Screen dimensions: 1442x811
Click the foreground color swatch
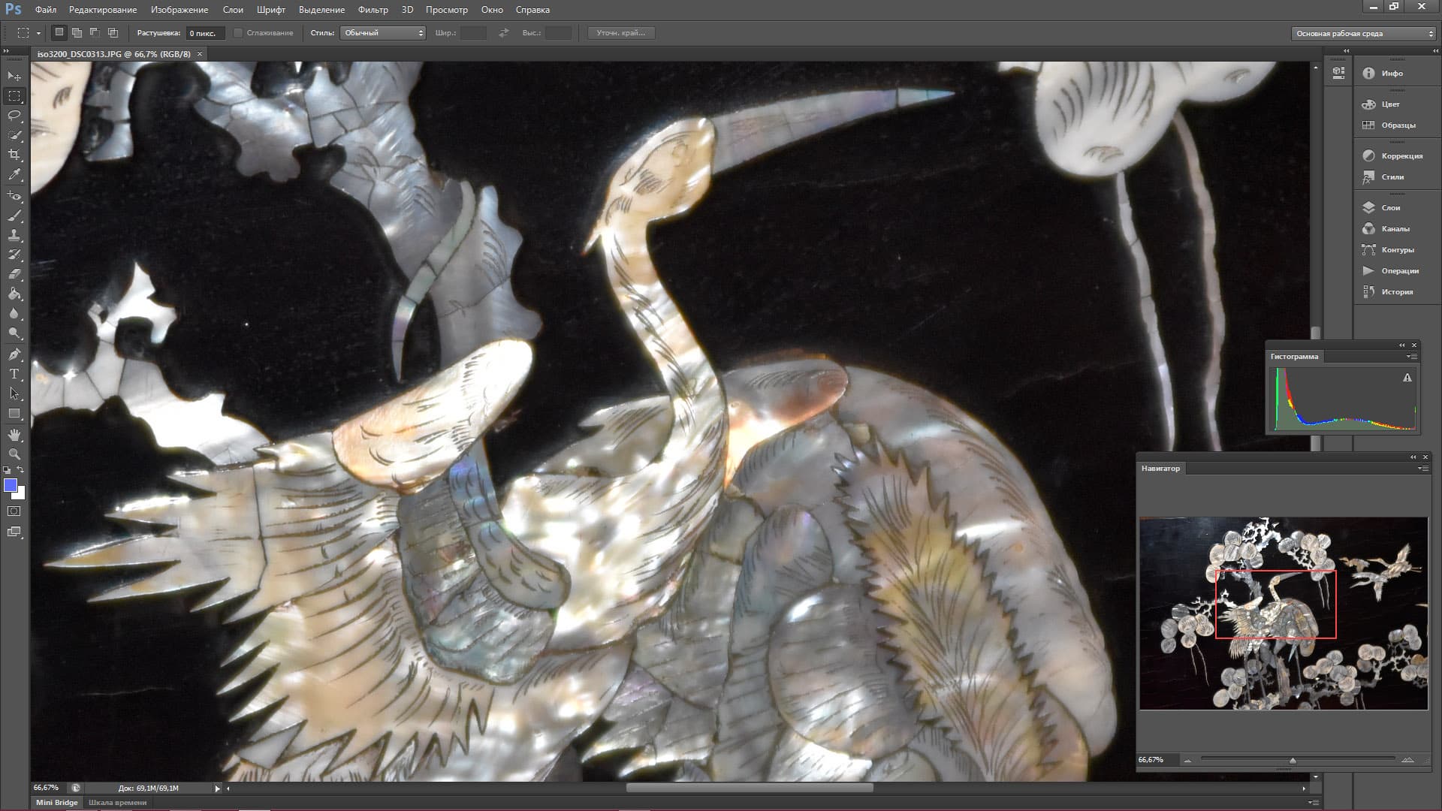11,486
